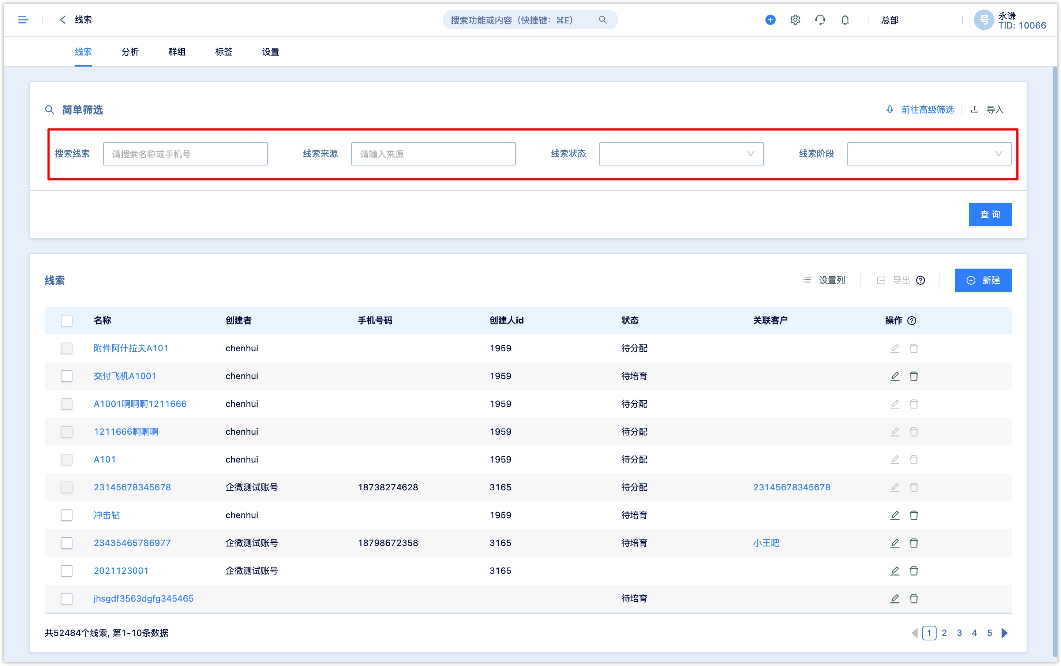Tick checkbox for 2021123001 row
Image resolution: width=1061 pixels, height=666 pixels.
pos(67,570)
